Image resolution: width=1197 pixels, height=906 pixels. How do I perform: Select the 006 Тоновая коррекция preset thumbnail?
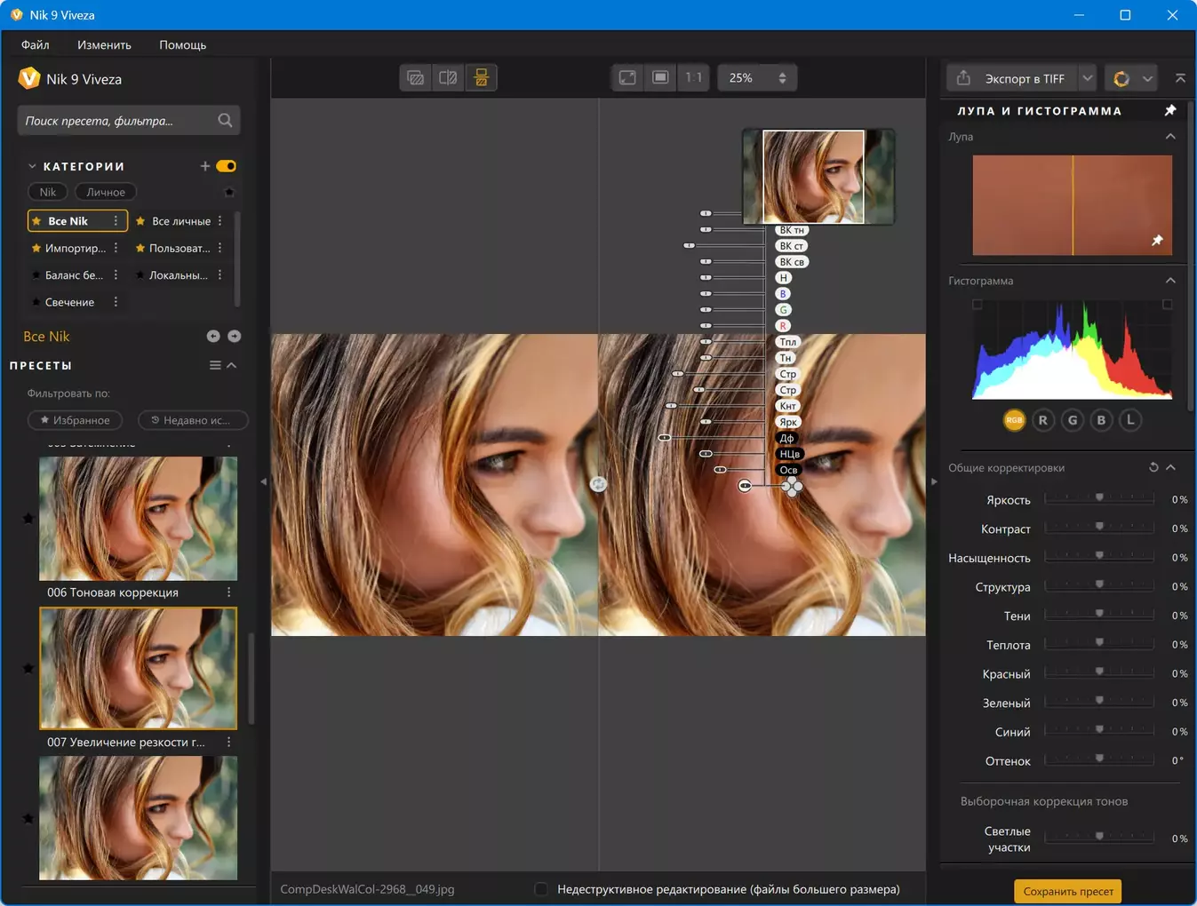pyautogui.click(x=138, y=519)
